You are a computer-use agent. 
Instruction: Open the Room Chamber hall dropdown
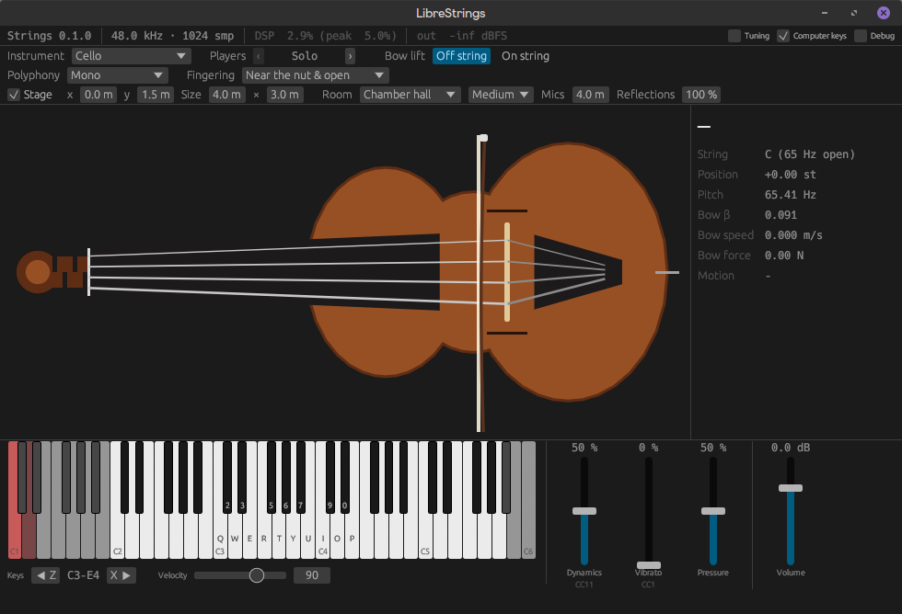pos(411,94)
